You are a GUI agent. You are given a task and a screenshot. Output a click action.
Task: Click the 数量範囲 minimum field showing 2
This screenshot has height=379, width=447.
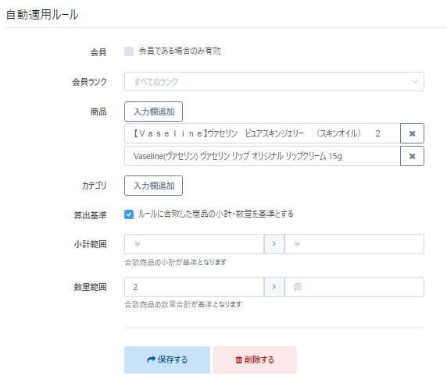point(194,287)
